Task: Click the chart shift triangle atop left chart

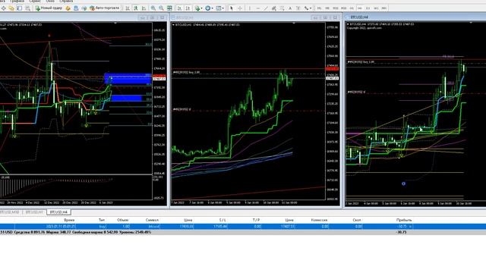Action: pos(115,24)
